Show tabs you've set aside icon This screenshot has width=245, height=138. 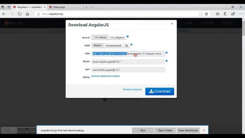(3, 7)
